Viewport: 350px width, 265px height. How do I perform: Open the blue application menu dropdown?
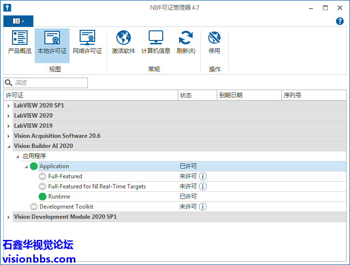(x=18, y=21)
